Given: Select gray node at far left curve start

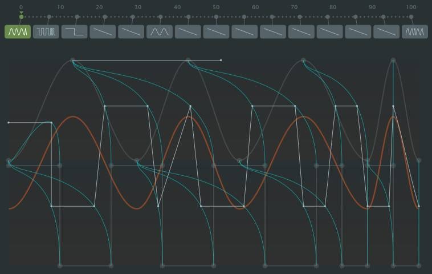Looking at the screenshot, I should pyautogui.click(x=9, y=160).
